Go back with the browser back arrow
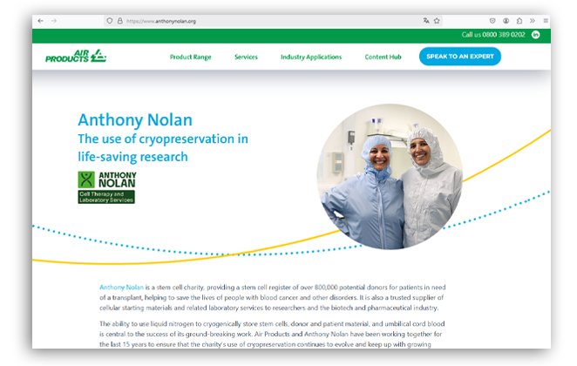The width and height of the screenshot is (577, 366). click(x=40, y=21)
